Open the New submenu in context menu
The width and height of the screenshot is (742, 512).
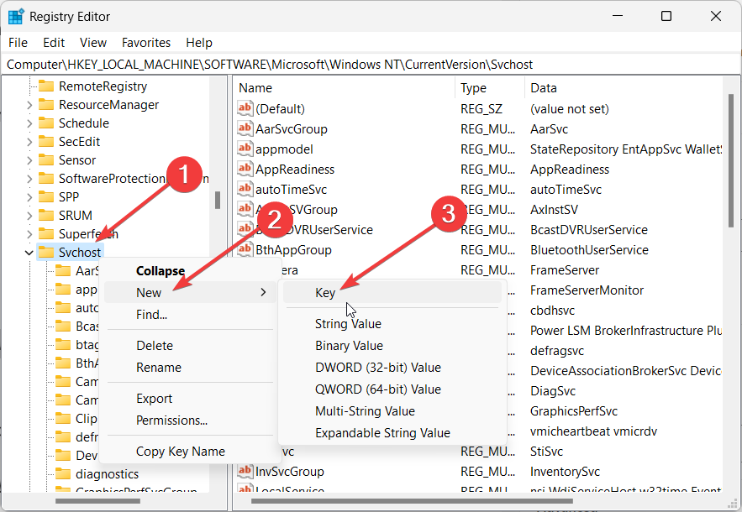(x=190, y=293)
